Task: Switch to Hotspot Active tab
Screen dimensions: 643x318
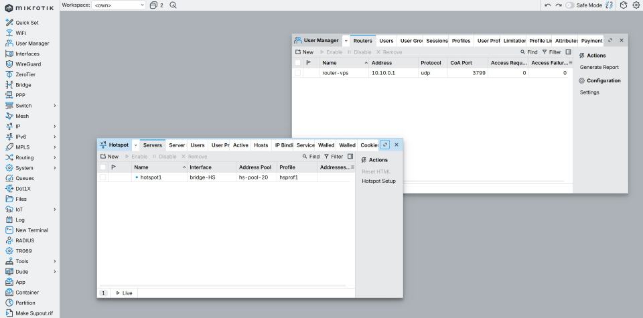Action: (x=240, y=145)
